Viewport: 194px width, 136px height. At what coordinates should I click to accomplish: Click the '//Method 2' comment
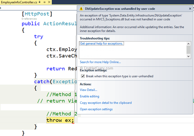coord(62,114)
